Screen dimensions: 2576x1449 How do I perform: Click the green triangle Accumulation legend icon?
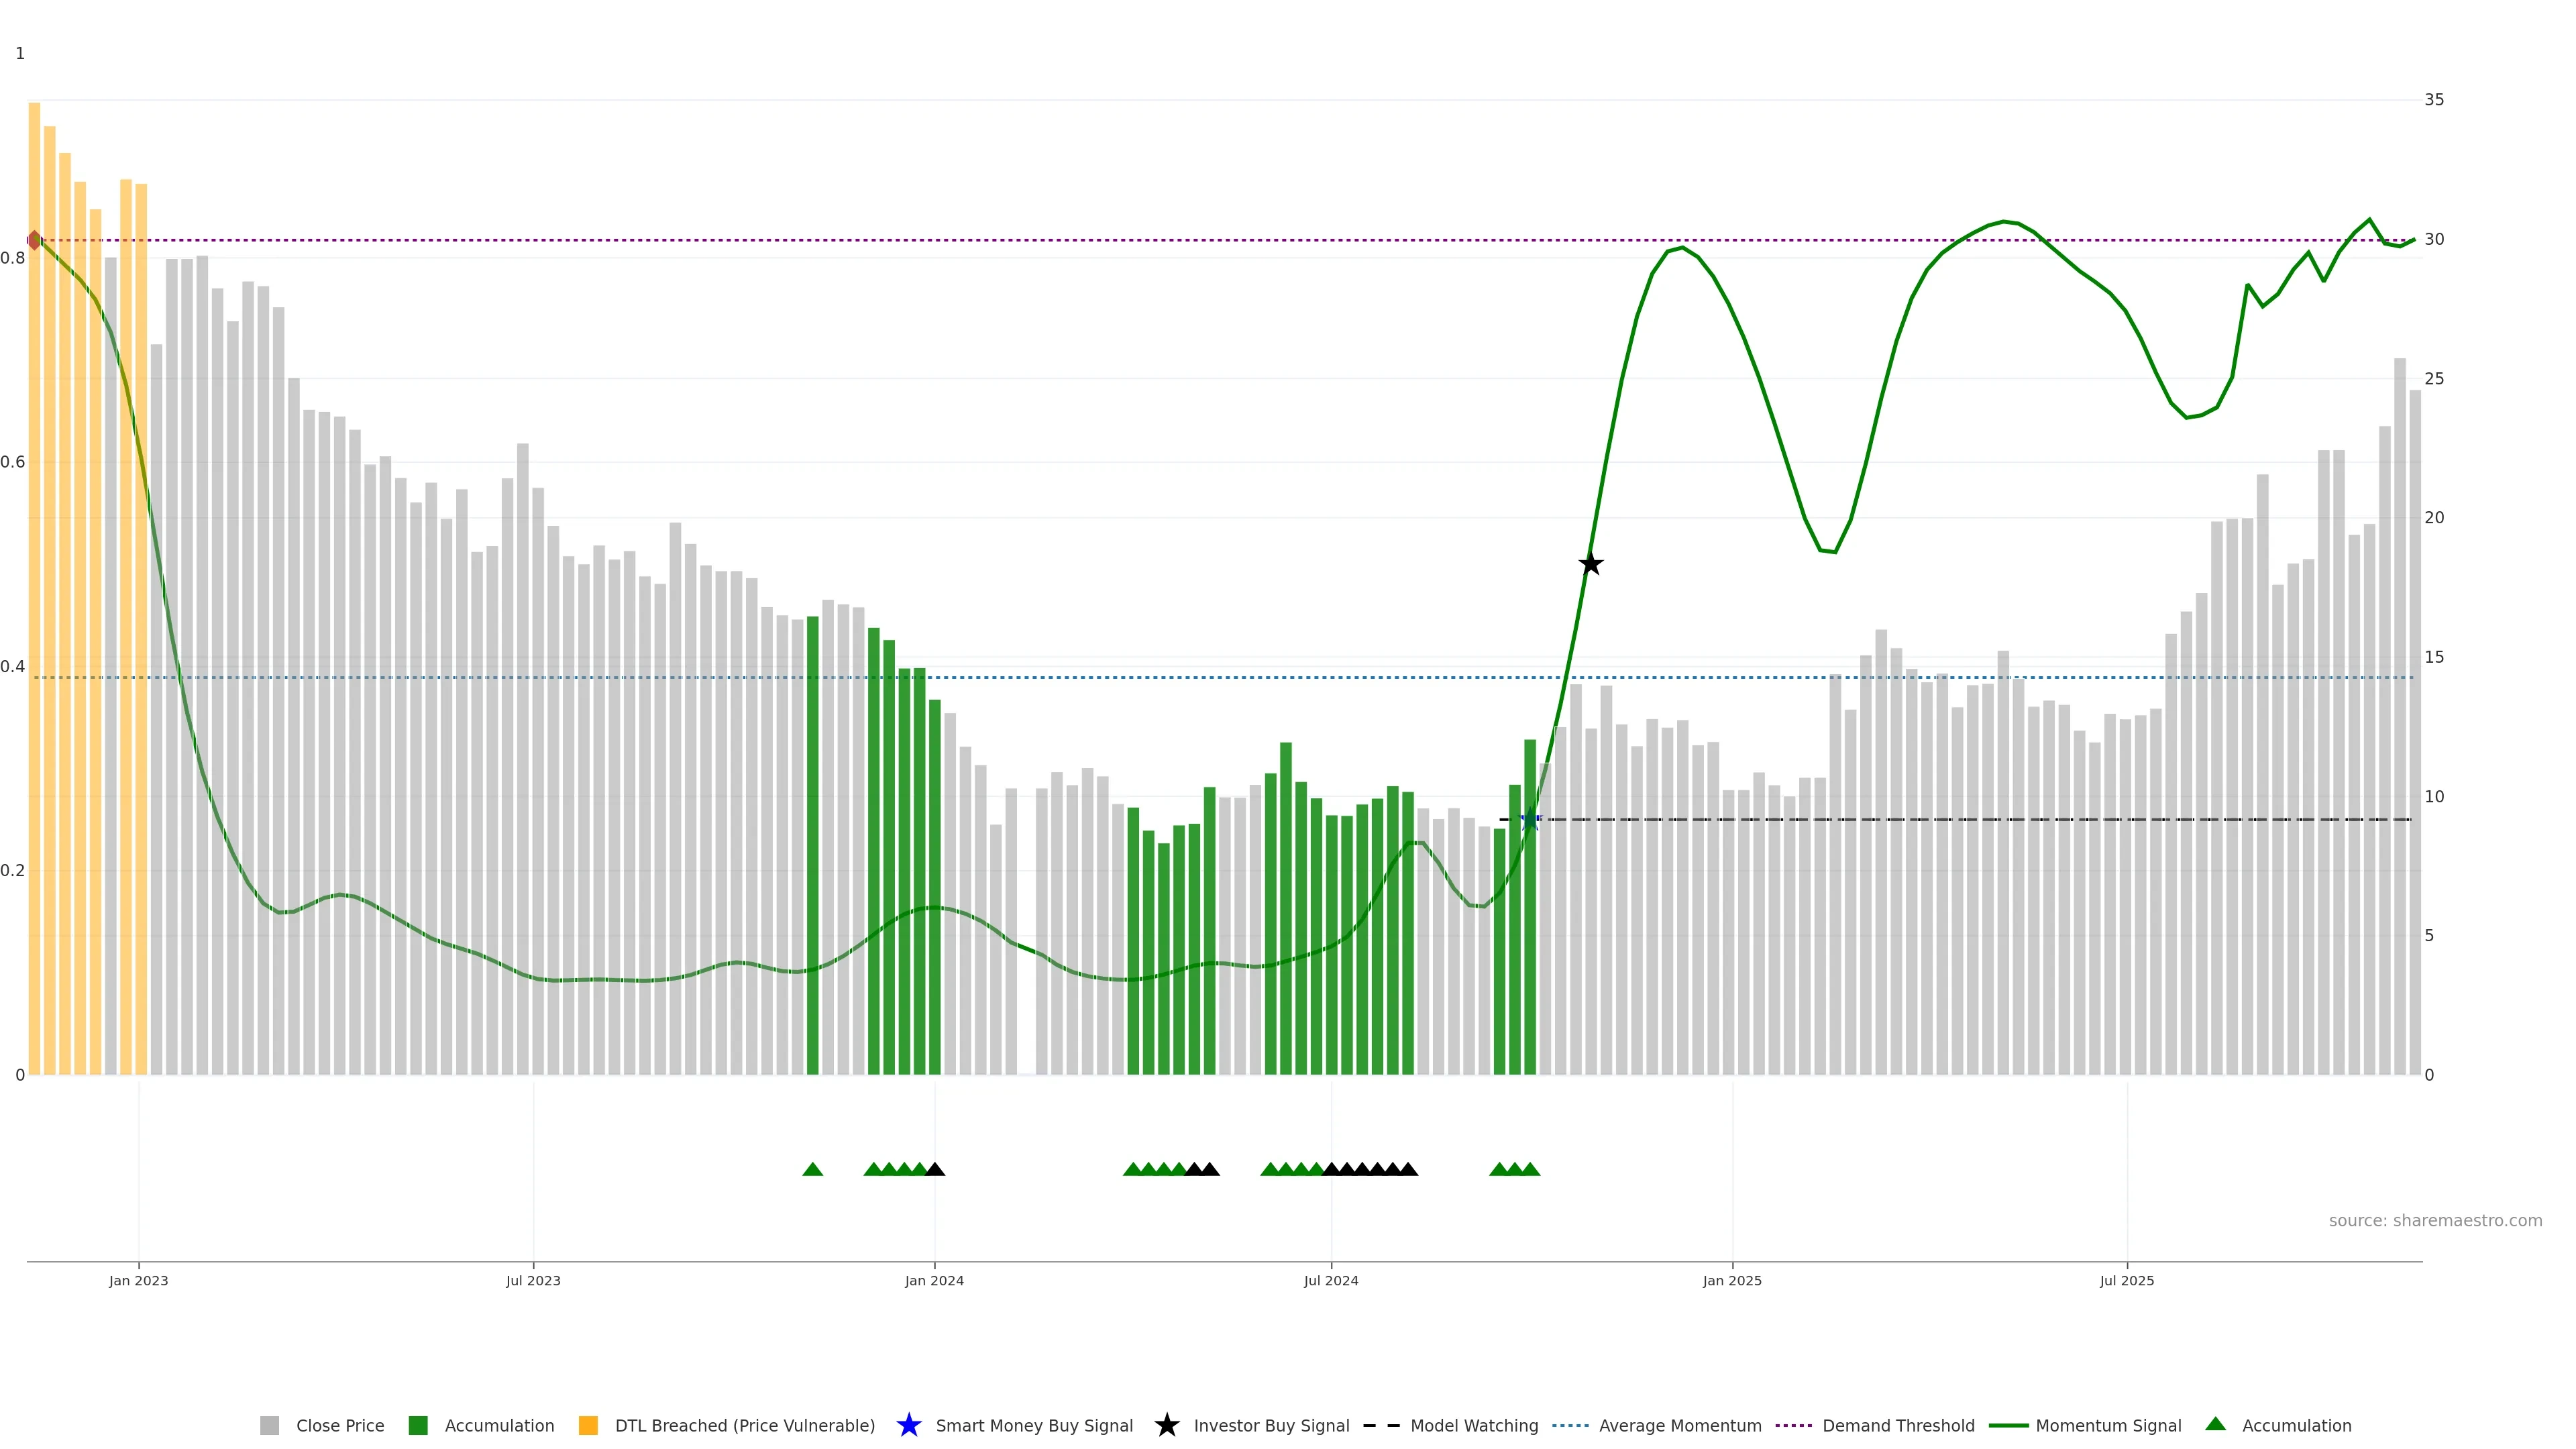pos(2215,1424)
